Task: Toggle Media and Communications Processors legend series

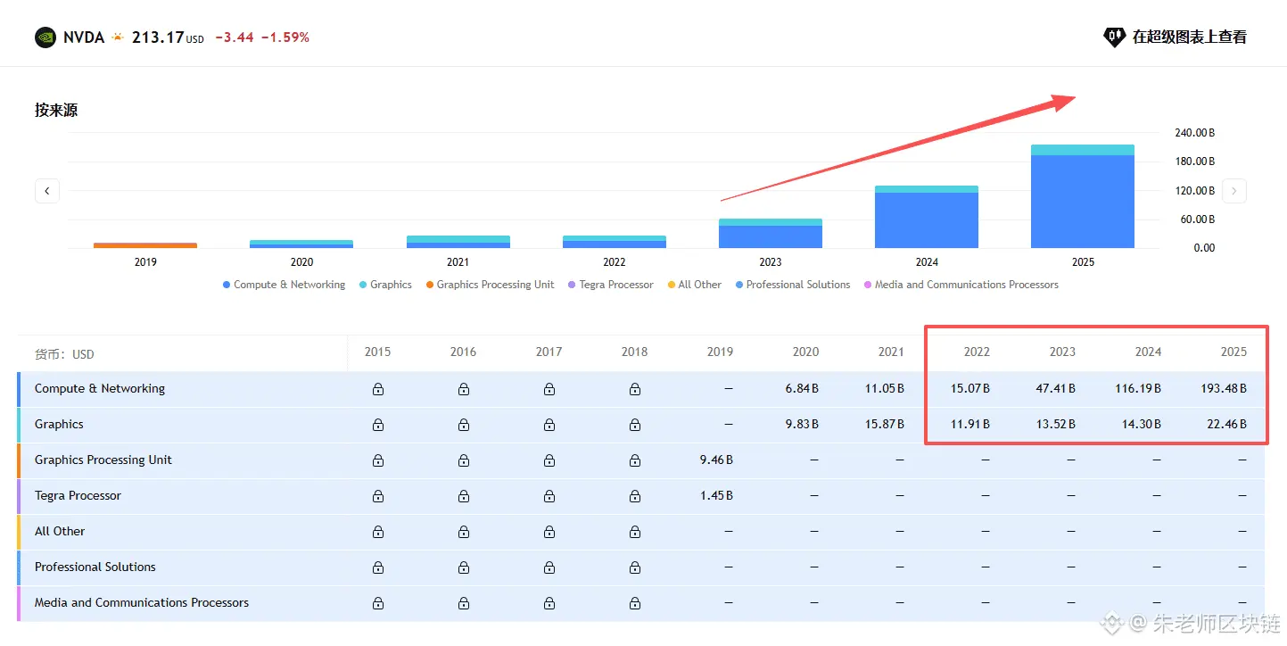Action: [961, 285]
